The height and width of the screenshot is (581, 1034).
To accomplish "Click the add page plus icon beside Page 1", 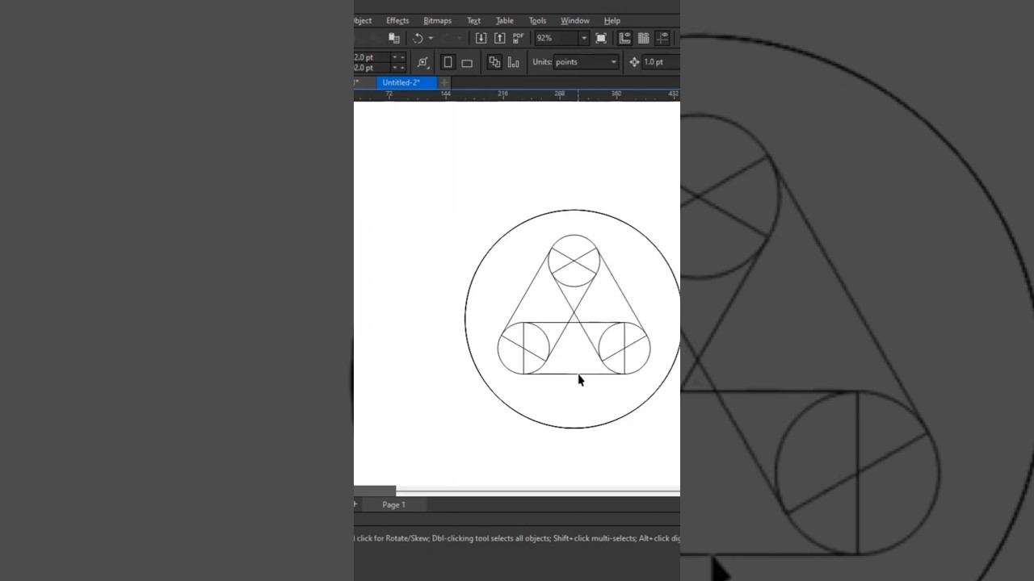I will click(355, 504).
